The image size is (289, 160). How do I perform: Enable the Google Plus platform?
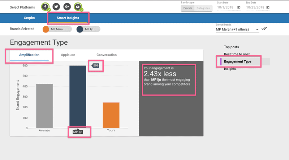(67, 7)
